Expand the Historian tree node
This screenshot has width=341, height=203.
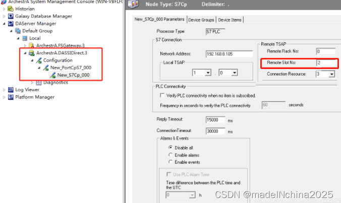[4, 9]
